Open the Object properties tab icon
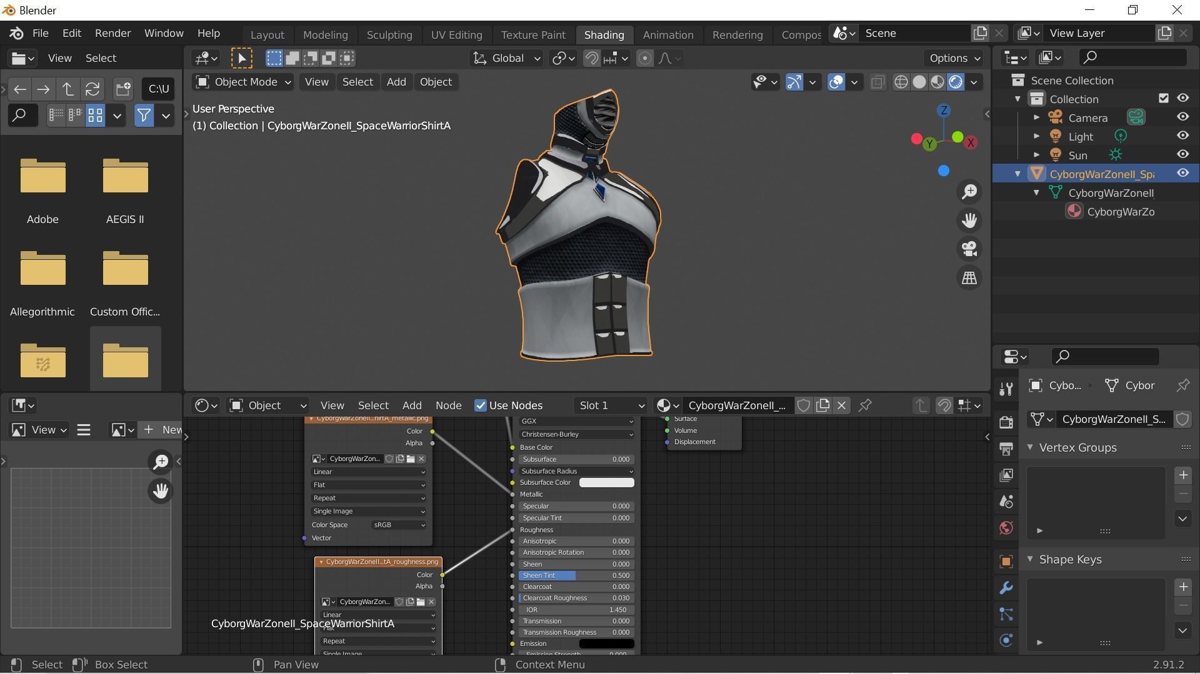Image resolution: width=1200 pixels, height=674 pixels. click(1006, 561)
